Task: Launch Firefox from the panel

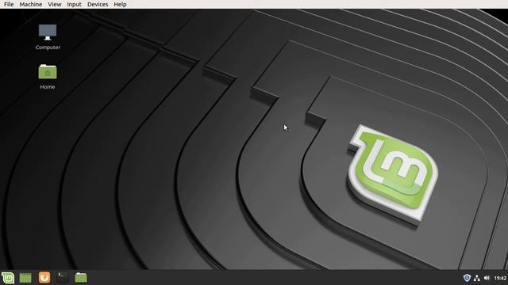Action: tap(44, 278)
